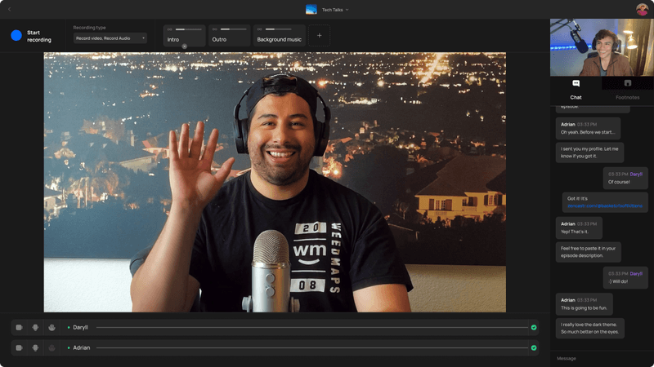This screenshot has width=654, height=367.
Task: Switch to the Footnotes tab
Action: coord(627,89)
